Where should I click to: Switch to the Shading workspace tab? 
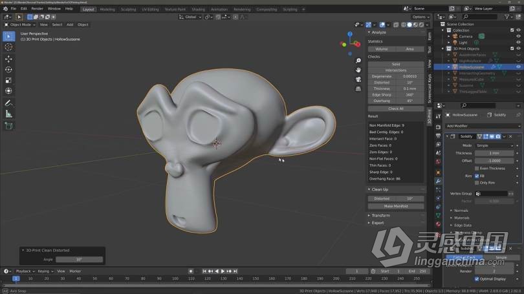click(198, 9)
